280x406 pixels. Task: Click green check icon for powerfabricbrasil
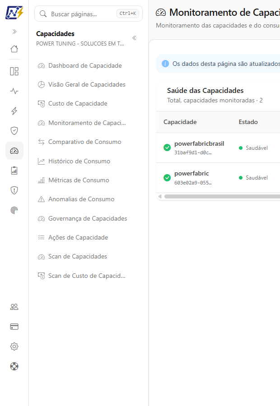tap(167, 148)
